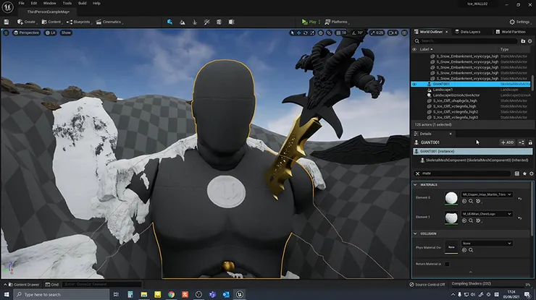Click the new folder icon in World Outliner
Image resolution: width=536 pixels, height=300 pixels.
(523, 41)
